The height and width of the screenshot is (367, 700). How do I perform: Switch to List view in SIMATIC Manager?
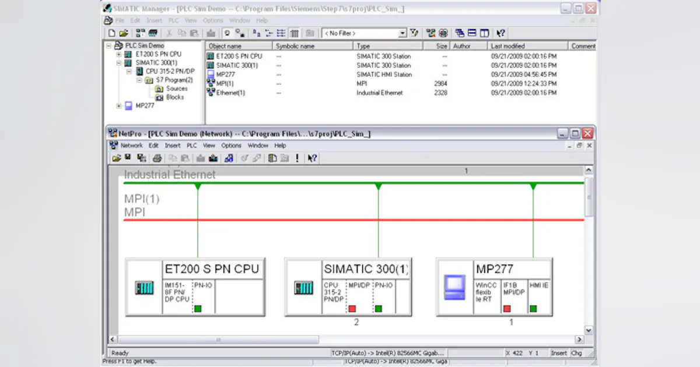[x=281, y=33]
